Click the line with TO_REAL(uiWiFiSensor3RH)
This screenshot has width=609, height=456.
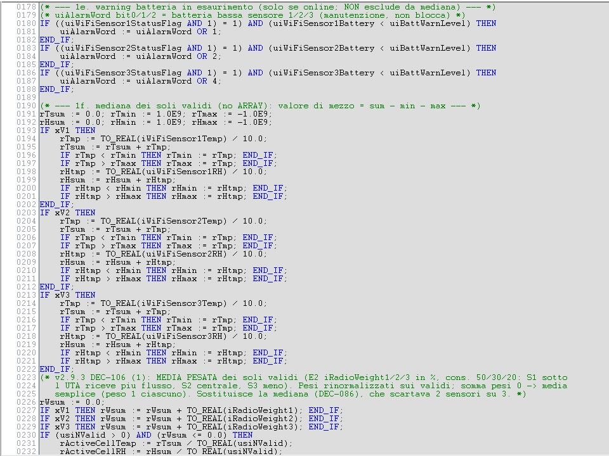pos(164,336)
